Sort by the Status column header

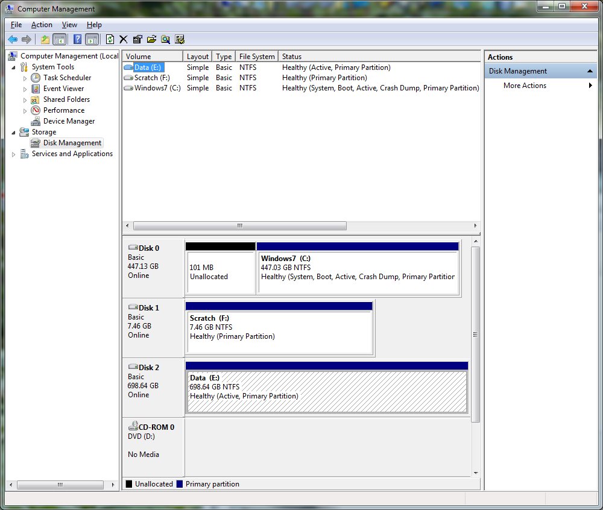(379, 57)
